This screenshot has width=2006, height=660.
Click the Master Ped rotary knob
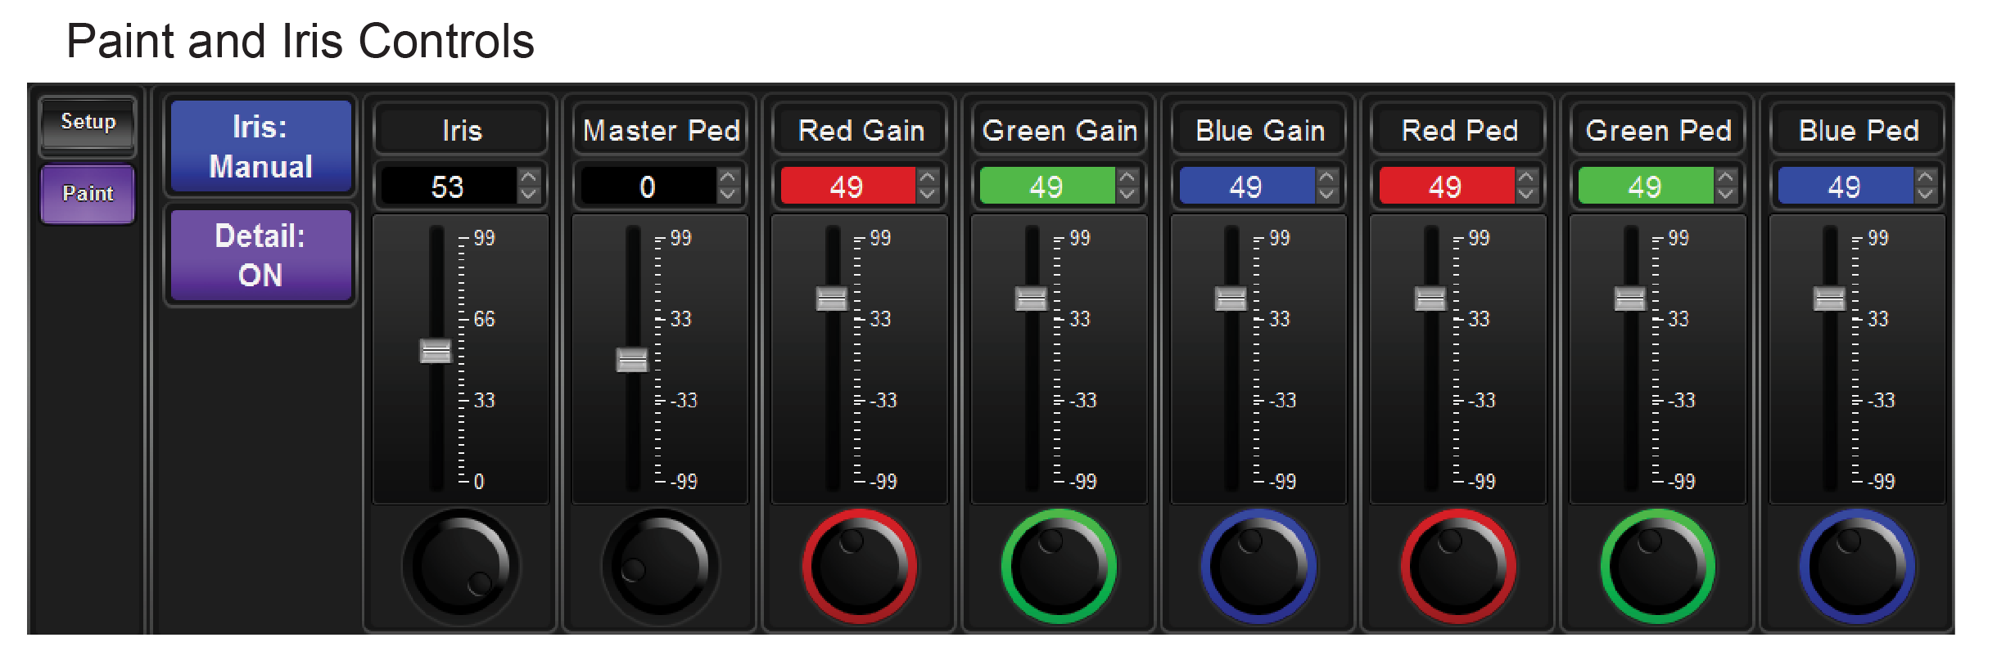(660, 566)
